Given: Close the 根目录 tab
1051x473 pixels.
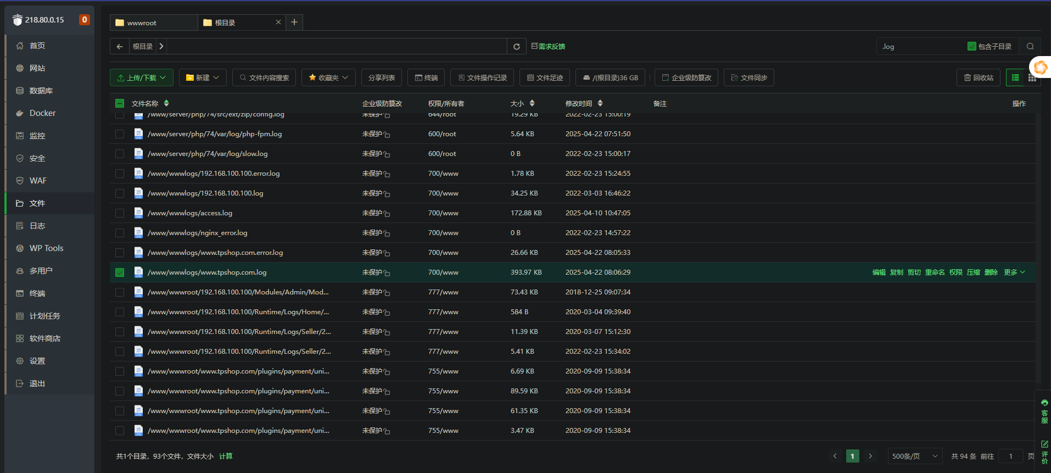Looking at the screenshot, I should pyautogui.click(x=278, y=22).
